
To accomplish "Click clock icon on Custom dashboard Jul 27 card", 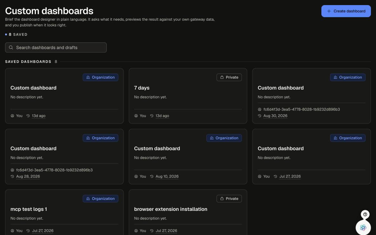I will pyautogui.click(x=275, y=177).
